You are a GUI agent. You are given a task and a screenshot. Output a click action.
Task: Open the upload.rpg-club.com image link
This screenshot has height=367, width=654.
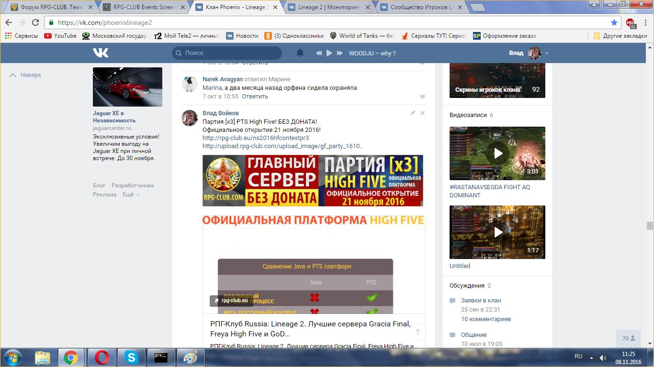tap(283, 146)
